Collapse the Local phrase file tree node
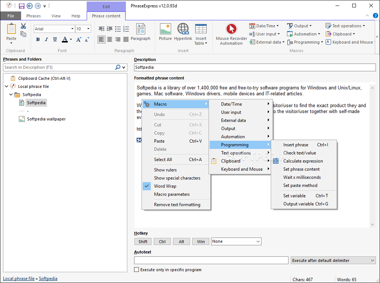380x283 pixels. 7,86
